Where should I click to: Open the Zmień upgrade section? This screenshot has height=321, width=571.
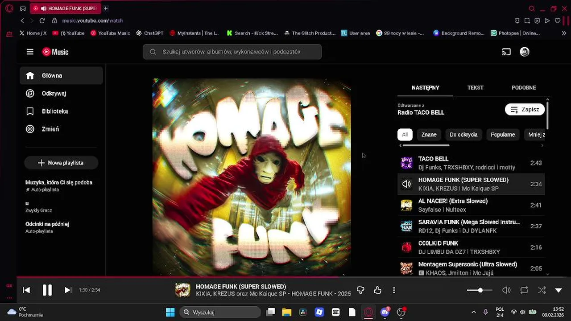pyautogui.click(x=61, y=129)
